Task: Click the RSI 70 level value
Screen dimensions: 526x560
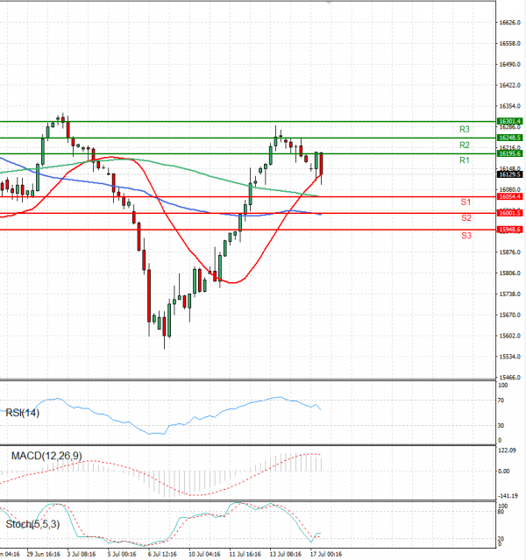Action: pos(501,401)
